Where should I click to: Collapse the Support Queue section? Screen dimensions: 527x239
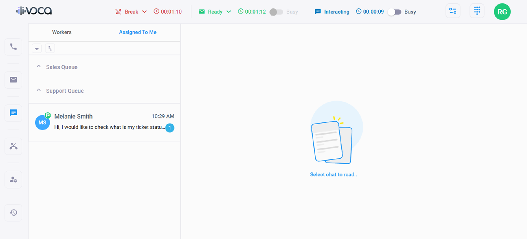pyautogui.click(x=39, y=91)
